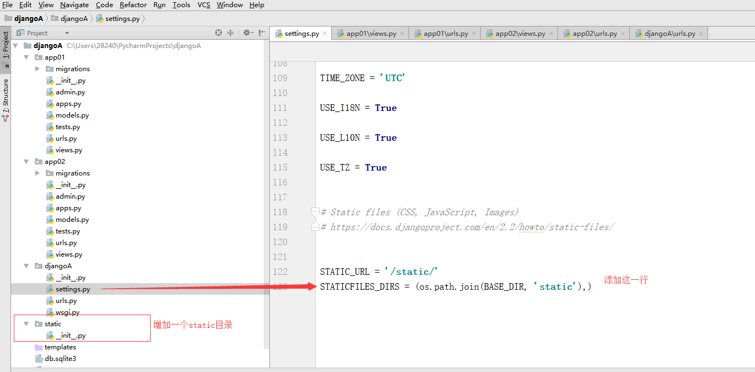Image resolution: width=755 pixels, height=372 pixels.
Task: Select models.py under app02
Action: pos(72,220)
